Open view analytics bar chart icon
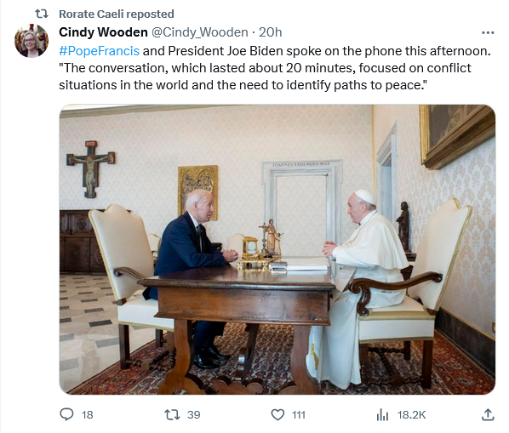 pos(382,415)
